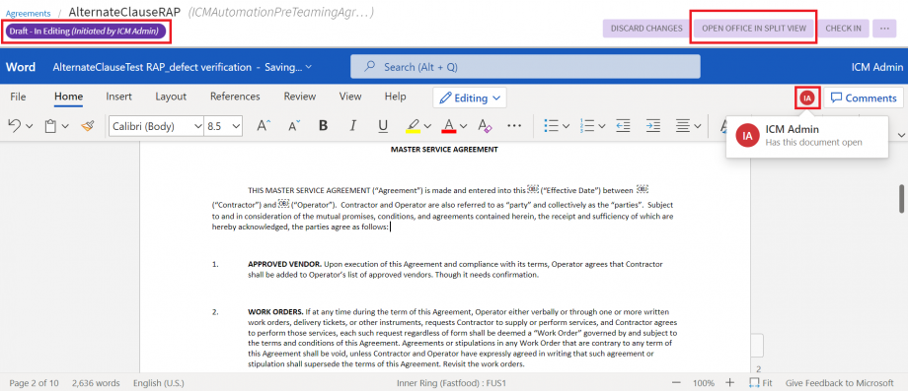
Task: Click the CHECK IN button
Action: [843, 28]
